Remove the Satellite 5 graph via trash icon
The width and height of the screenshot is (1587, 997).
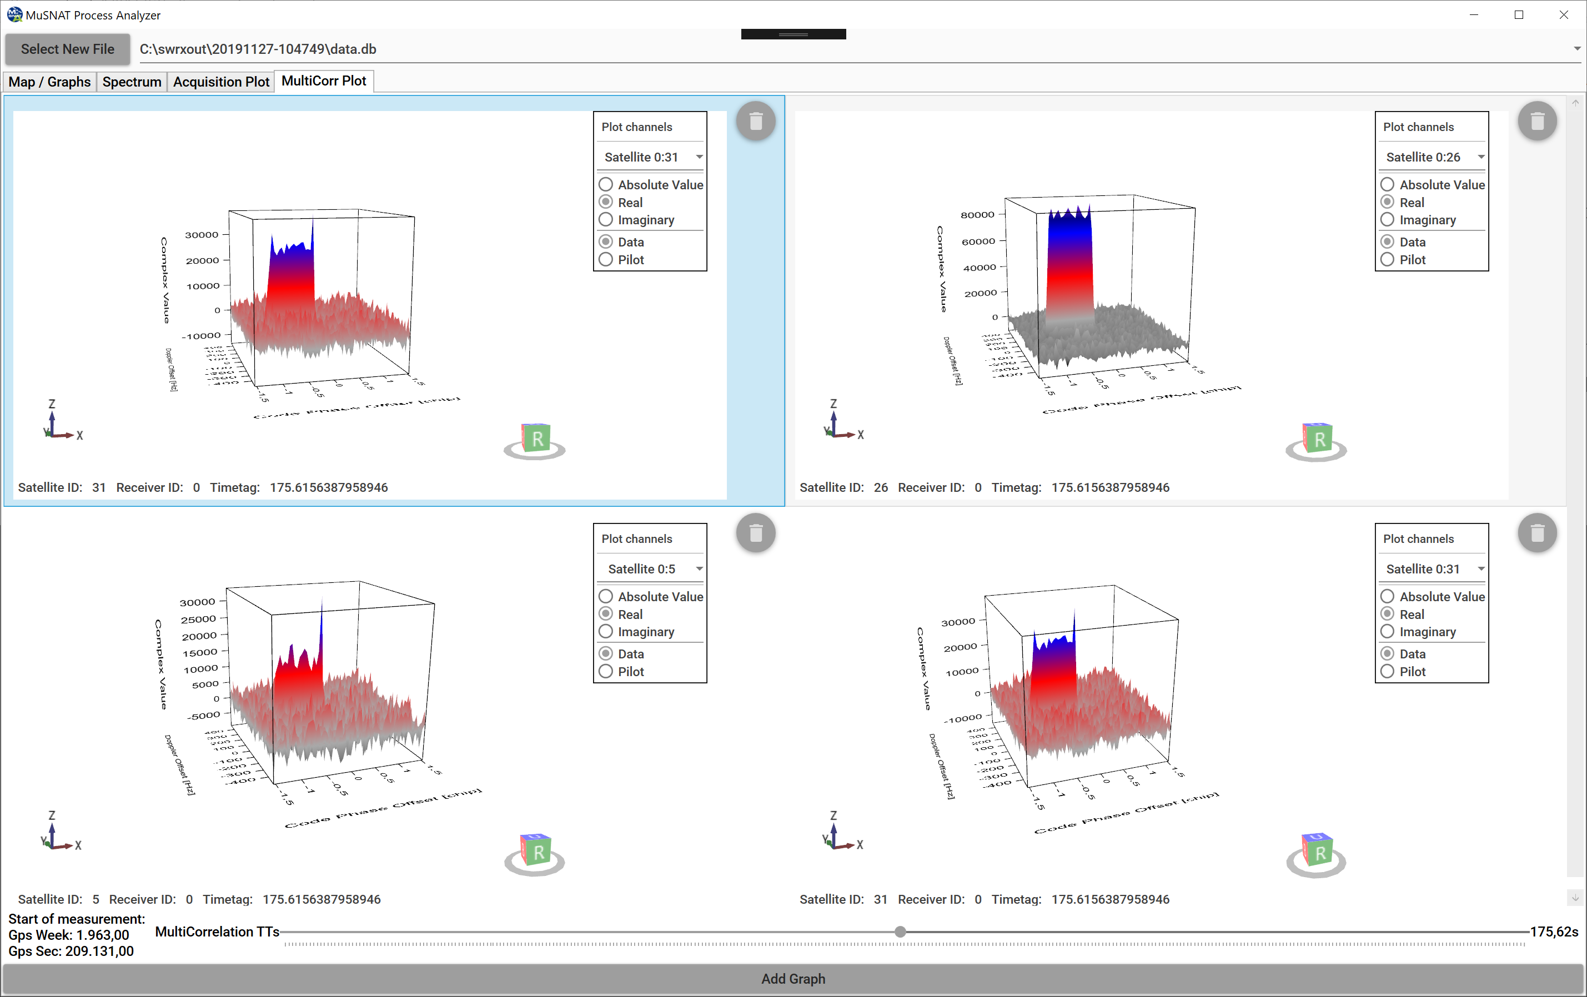[x=755, y=532]
